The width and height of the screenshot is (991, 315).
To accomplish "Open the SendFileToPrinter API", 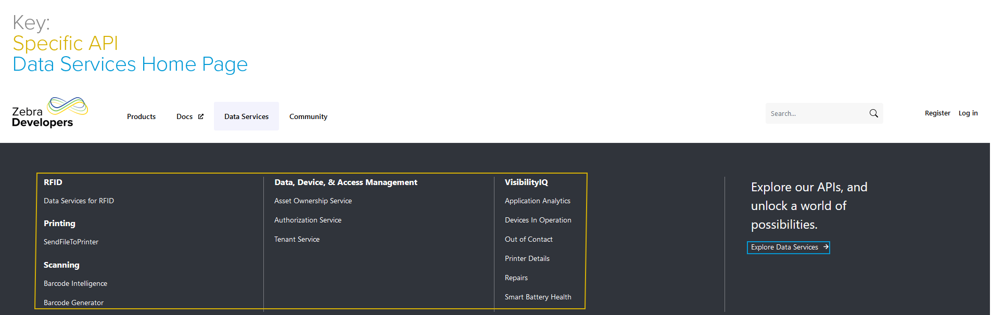I will (x=71, y=242).
